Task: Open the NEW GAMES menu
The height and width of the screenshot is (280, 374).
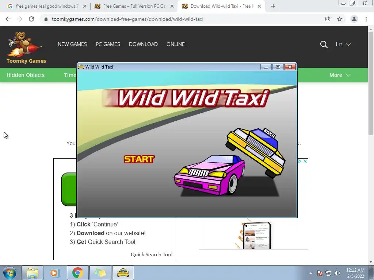Action: click(x=72, y=44)
